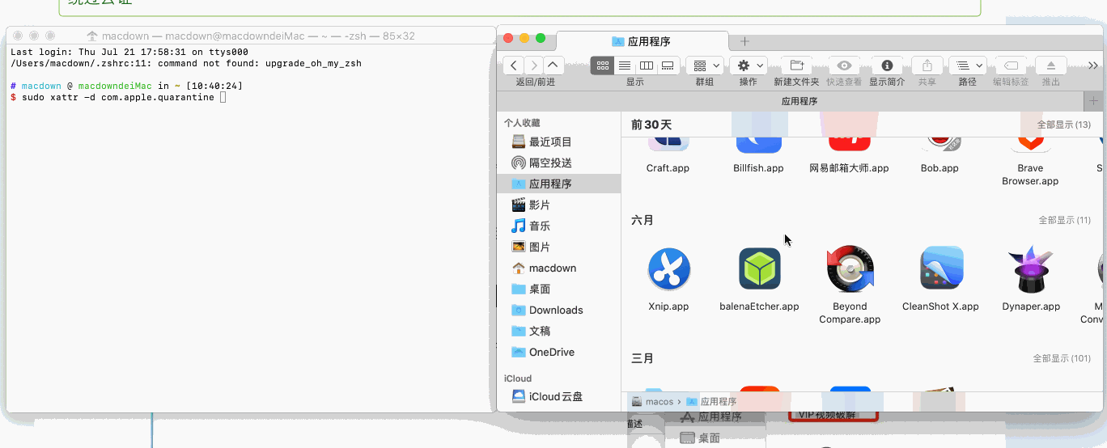Go back using Finder back arrow
The width and height of the screenshot is (1107, 448).
pyautogui.click(x=513, y=66)
